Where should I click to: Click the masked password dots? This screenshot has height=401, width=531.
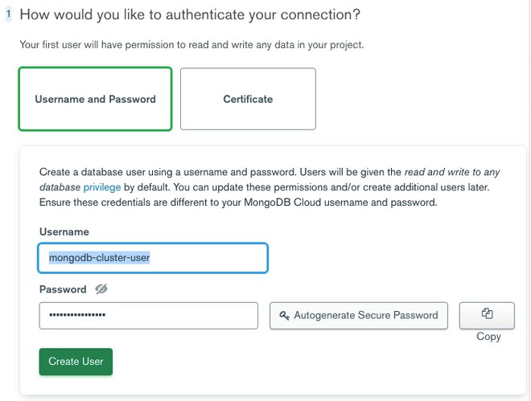pyautogui.click(x=77, y=315)
